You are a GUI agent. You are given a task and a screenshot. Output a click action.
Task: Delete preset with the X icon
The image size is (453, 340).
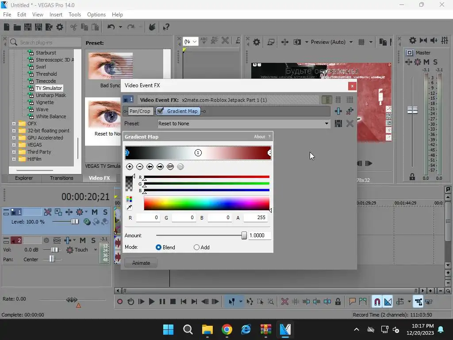click(350, 124)
